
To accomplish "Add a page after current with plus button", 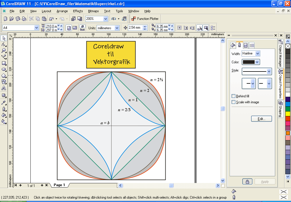I will (x=42, y=185).
